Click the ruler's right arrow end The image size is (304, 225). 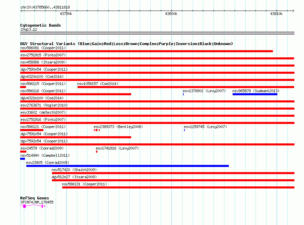(x=293, y=11)
